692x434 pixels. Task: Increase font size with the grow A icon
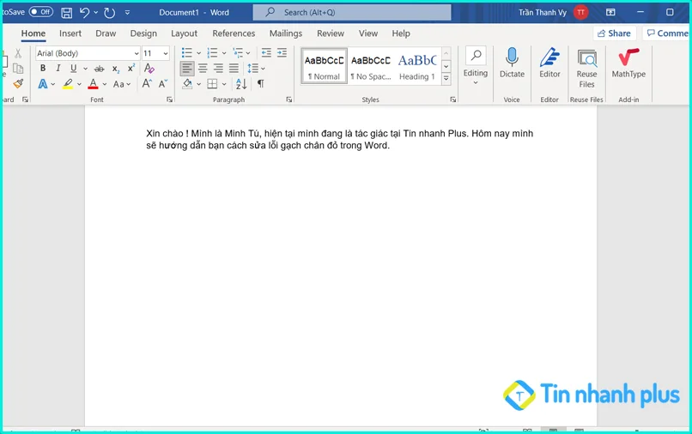147,83
